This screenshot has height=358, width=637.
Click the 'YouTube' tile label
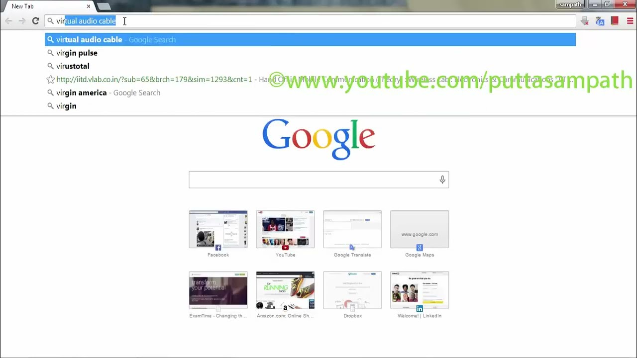tap(285, 255)
